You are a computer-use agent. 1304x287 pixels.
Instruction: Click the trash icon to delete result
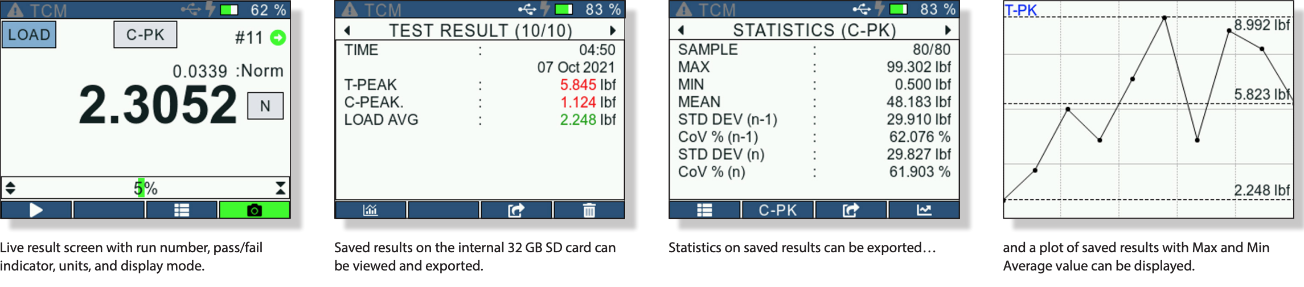tap(589, 210)
